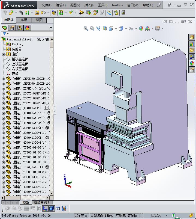The width and height of the screenshot is (196, 219).
Task: Switch to DisplayManager tab
Action: coord(27,28)
